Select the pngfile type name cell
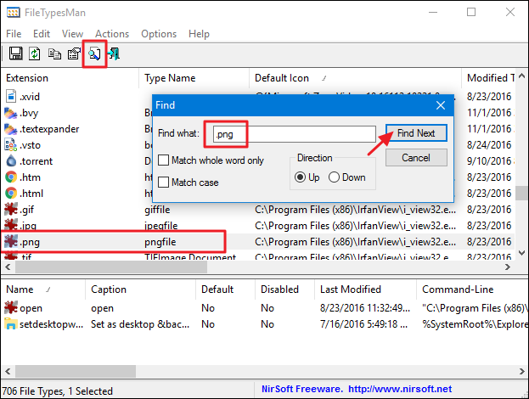The height and width of the screenshot is (399, 529). coord(160,242)
